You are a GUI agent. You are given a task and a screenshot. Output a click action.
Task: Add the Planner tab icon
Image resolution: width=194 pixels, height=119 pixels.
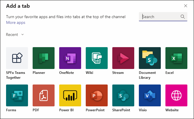point(44,58)
